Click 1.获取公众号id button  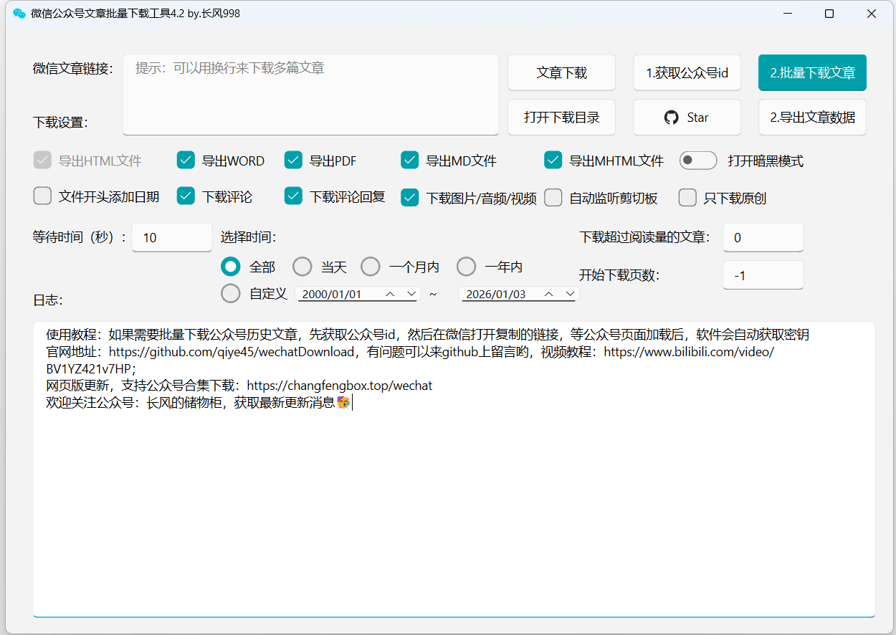686,72
